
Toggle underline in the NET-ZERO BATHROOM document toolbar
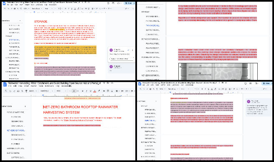tap(91, 91)
